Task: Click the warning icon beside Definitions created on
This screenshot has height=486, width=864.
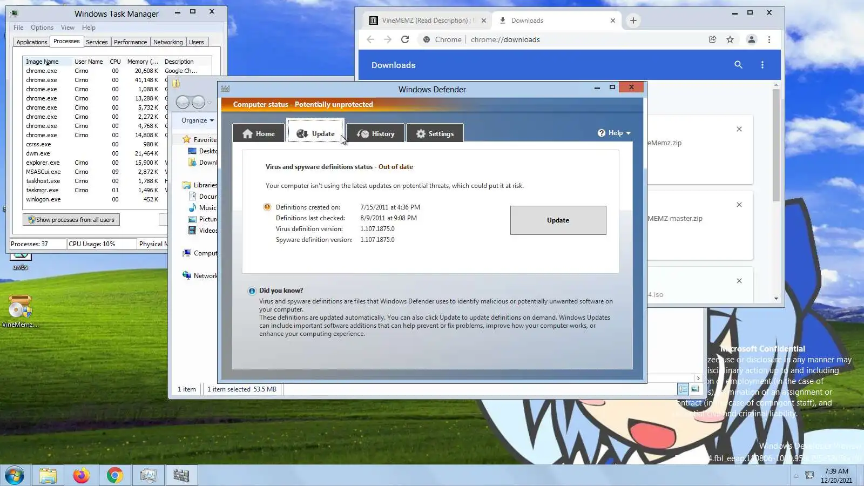Action: pyautogui.click(x=267, y=207)
